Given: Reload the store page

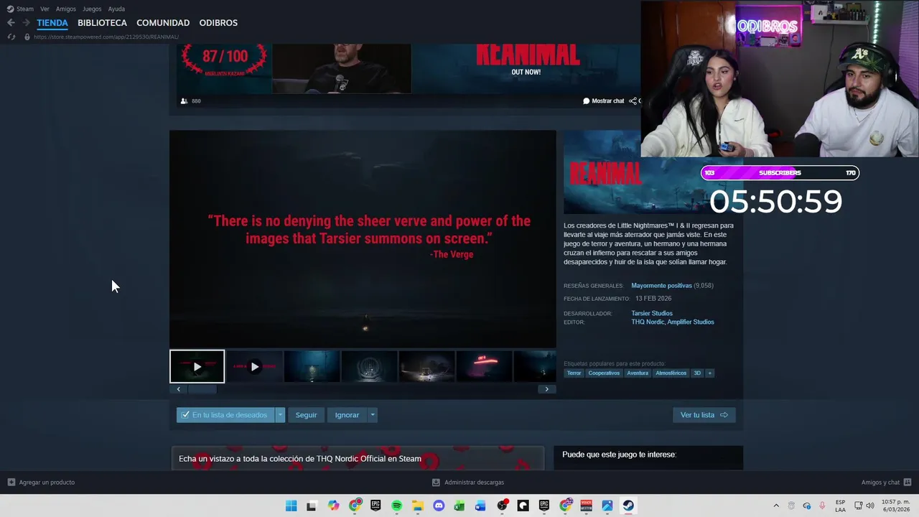Looking at the screenshot, I should [x=11, y=37].
